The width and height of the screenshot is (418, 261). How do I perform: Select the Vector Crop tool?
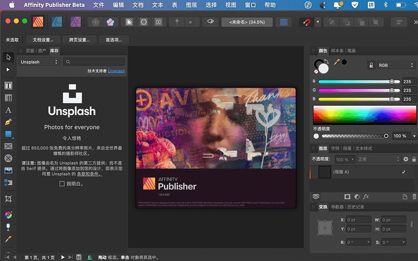tap(8, 199)
